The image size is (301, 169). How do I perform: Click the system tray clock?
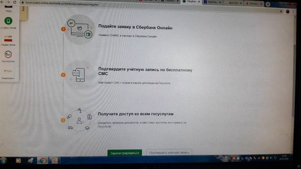pyautogui.click(x=284, y=158)
